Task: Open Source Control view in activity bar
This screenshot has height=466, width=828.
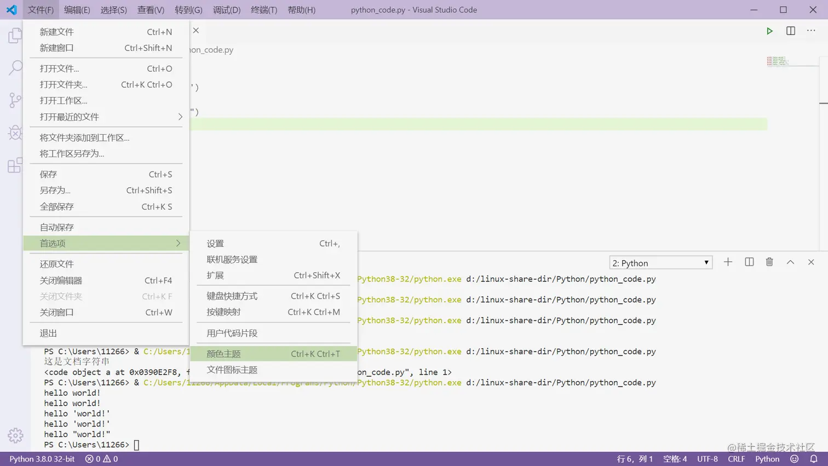Action: (15, 100)
